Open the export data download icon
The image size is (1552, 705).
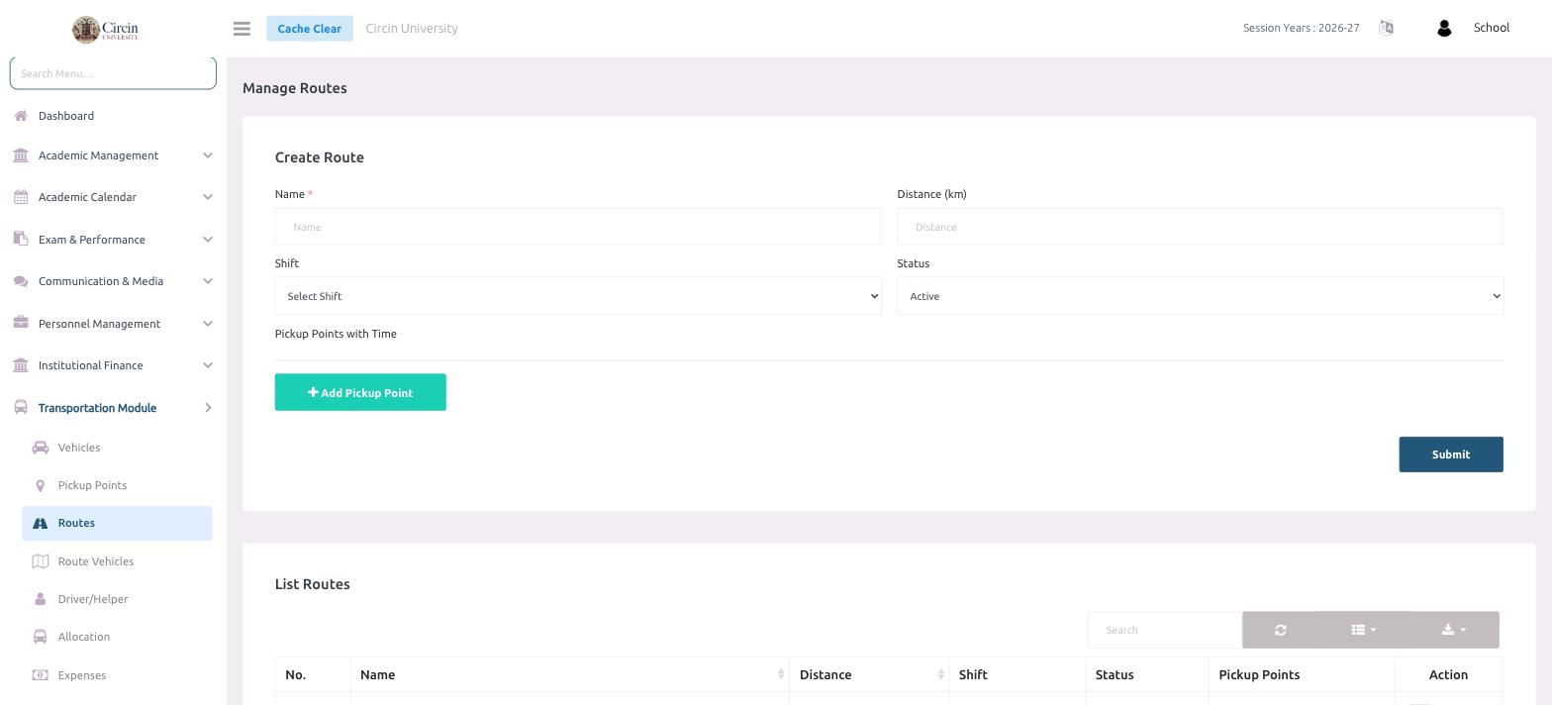click(x=1454, y=630)
